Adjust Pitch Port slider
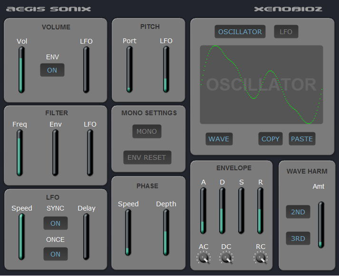The image size is (339, 276). tap(129, 69)
